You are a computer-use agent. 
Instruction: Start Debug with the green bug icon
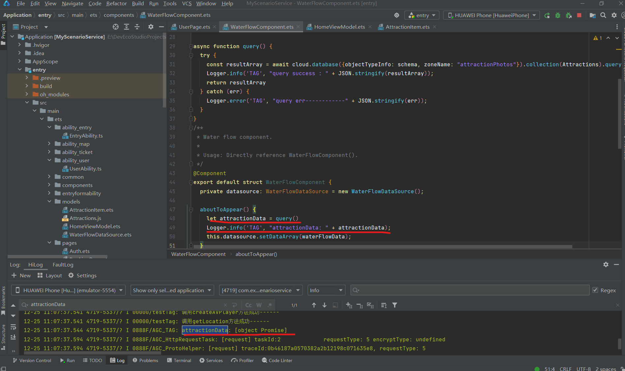tap(558, 15)
